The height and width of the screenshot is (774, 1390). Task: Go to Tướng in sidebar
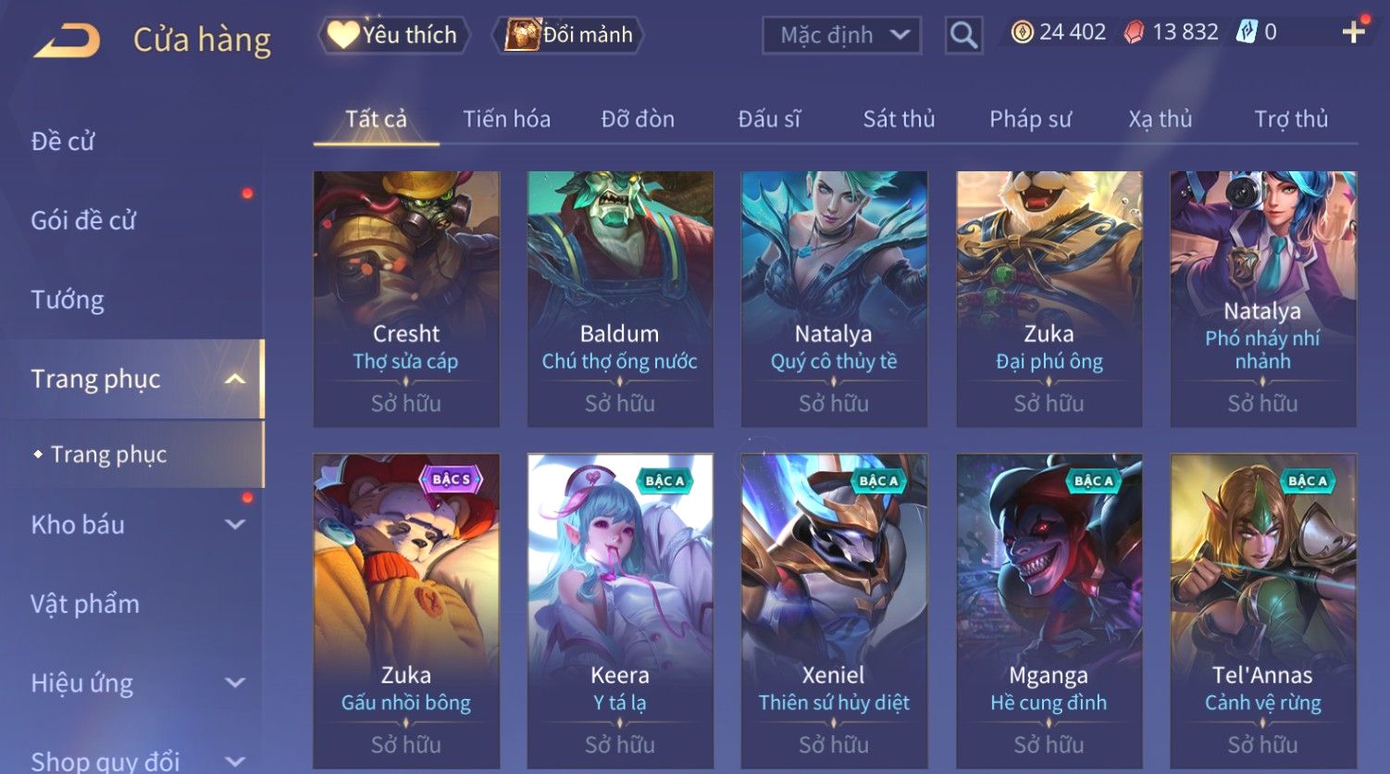coord(68,300)
